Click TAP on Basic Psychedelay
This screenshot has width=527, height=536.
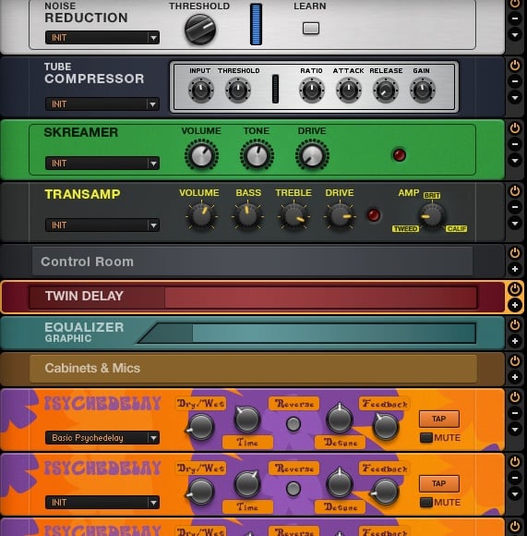[439, 419]
